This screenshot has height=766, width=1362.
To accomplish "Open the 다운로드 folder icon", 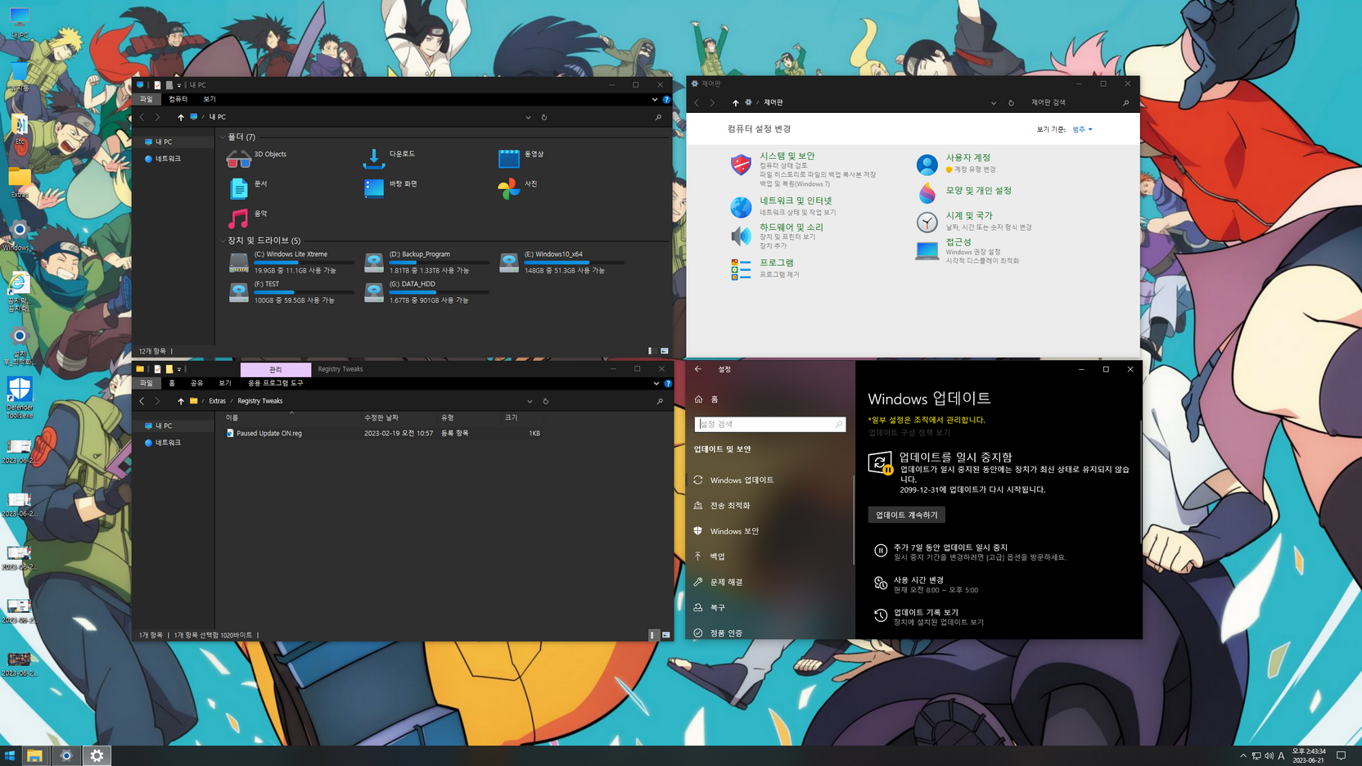I will (x=374, y=159).
